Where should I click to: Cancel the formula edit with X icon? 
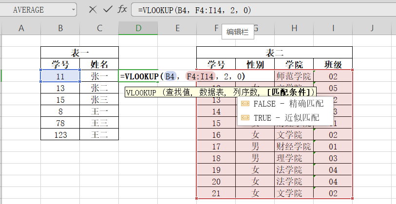coord(93,10)
